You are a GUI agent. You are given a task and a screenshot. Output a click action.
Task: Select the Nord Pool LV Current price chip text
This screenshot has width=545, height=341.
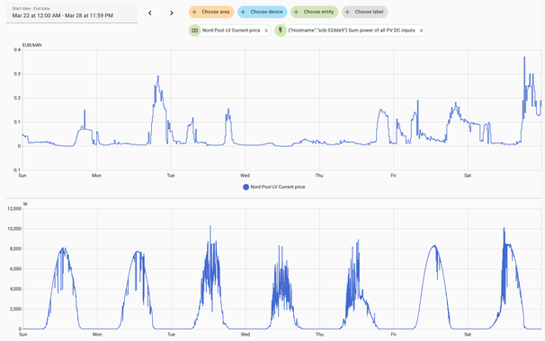[x=231, y=31]
